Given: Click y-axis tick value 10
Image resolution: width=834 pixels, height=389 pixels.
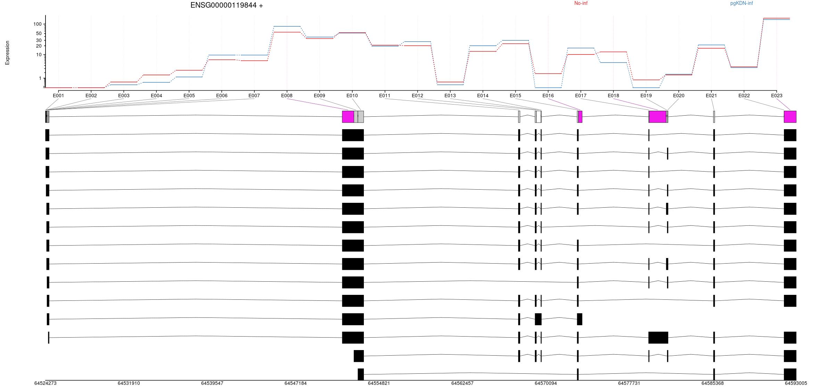Looking at the screenshot, I should coord(39,55).
